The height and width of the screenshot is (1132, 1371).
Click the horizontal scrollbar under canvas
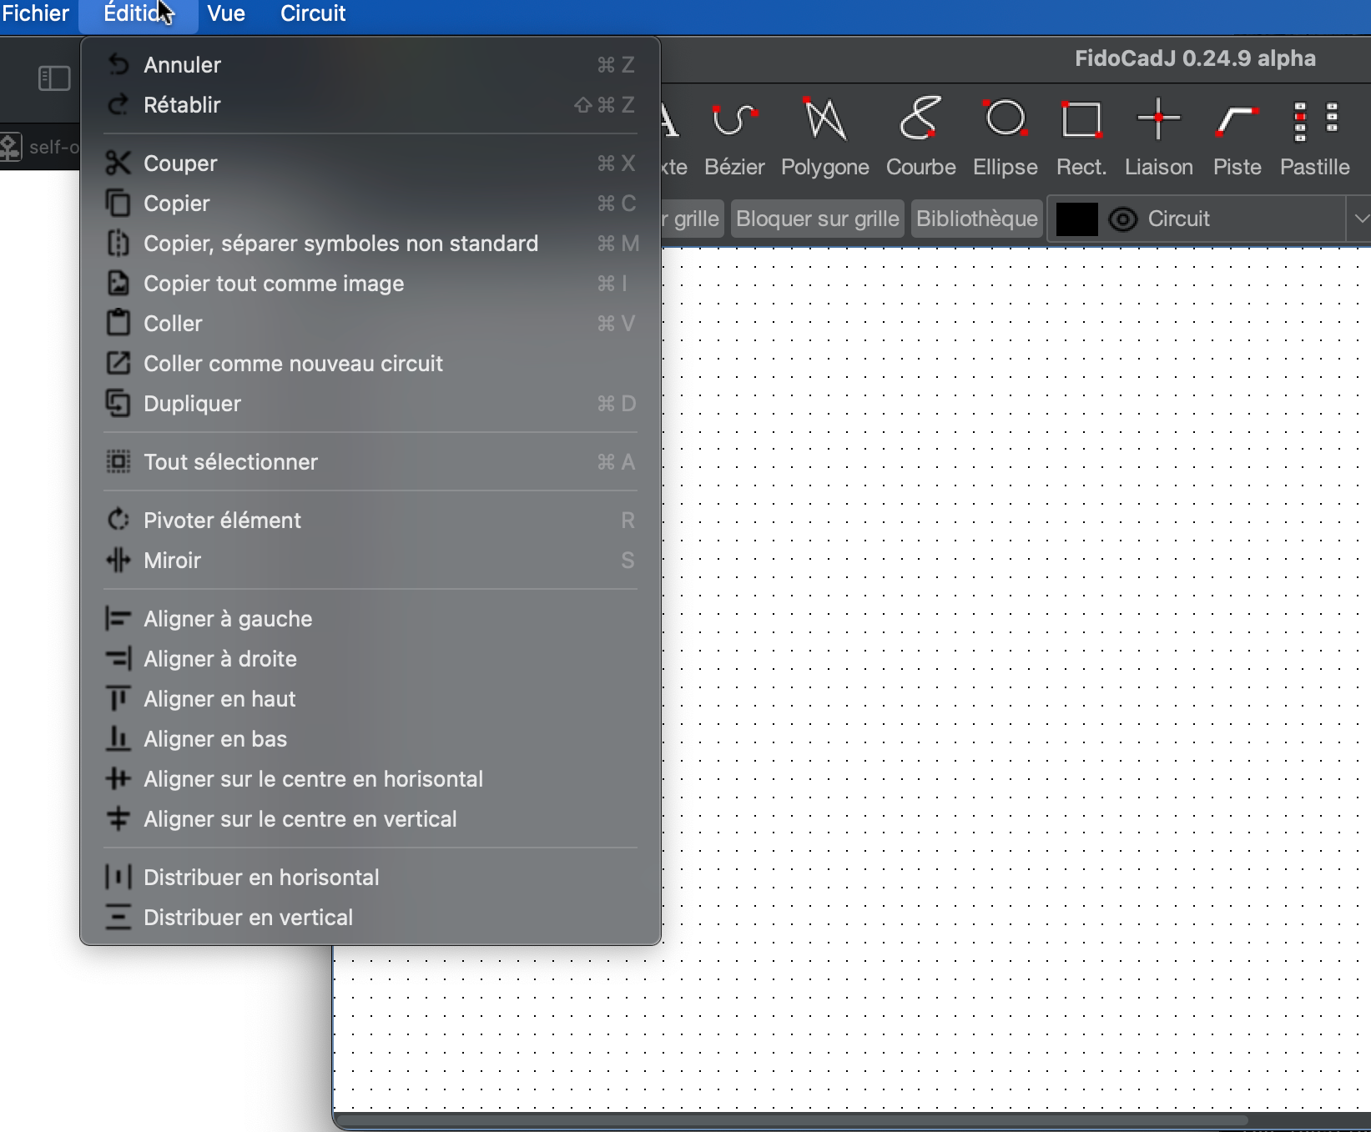(x=793, y=1119)
